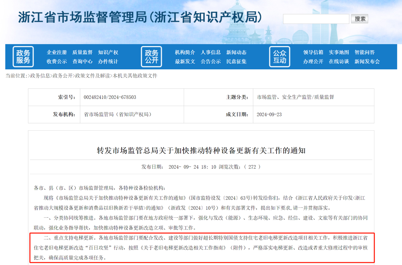This screenshot has width=402, height=265.
Task: Go to 民意征集 page
Action: pos(236,62)
